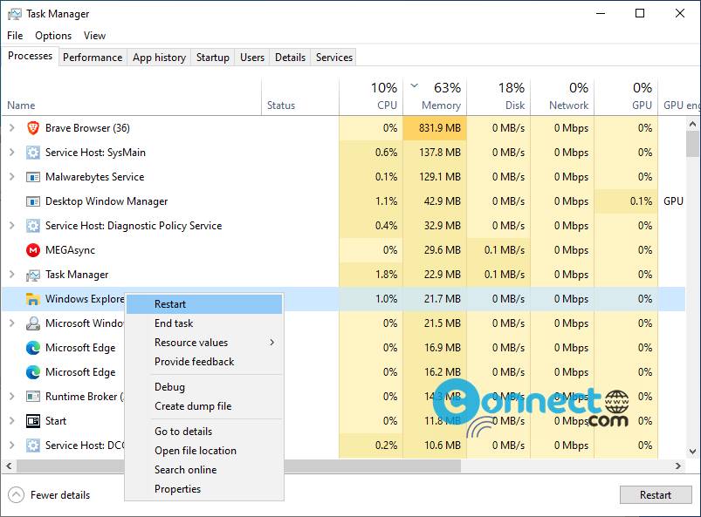The width and height of the screenshot is (701, 517).
Task: Switch to the Performance tab
Action: point(93,58)
